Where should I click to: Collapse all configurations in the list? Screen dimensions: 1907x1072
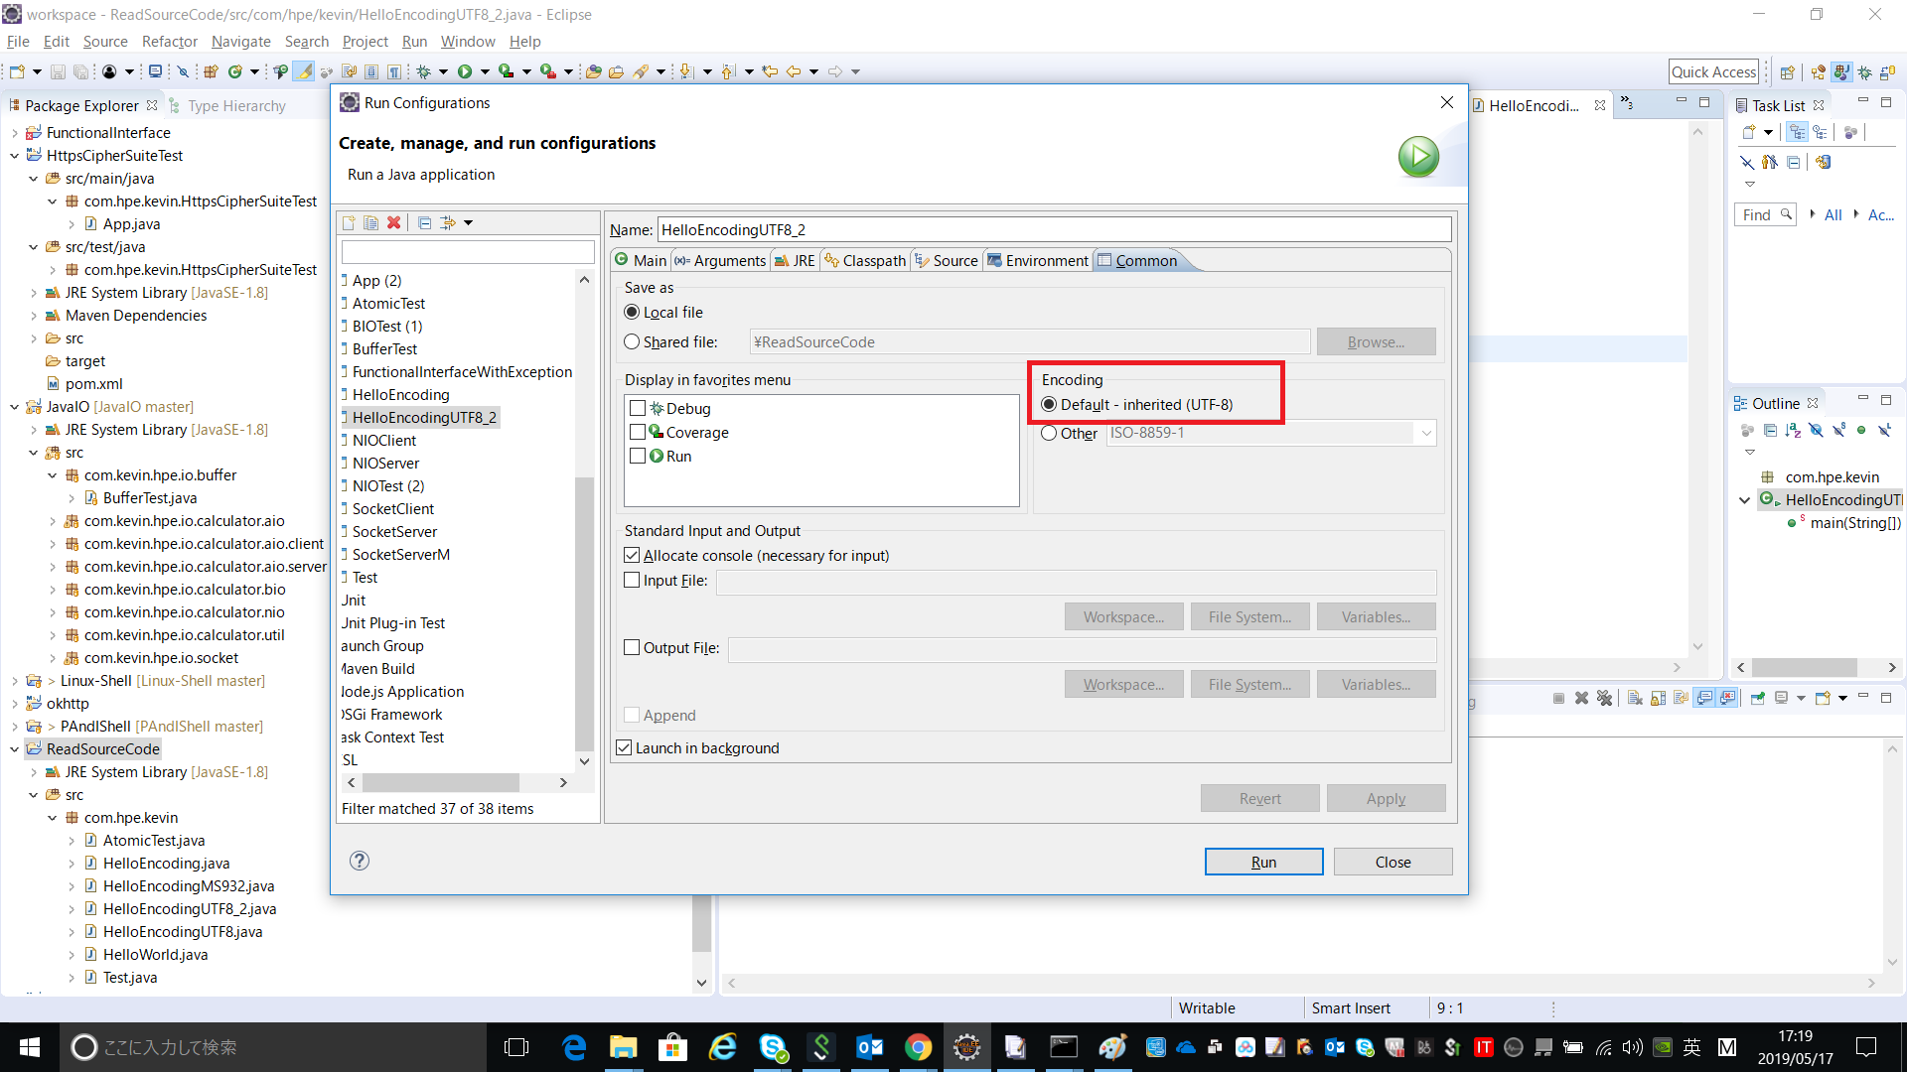click(x=424, y=222)
